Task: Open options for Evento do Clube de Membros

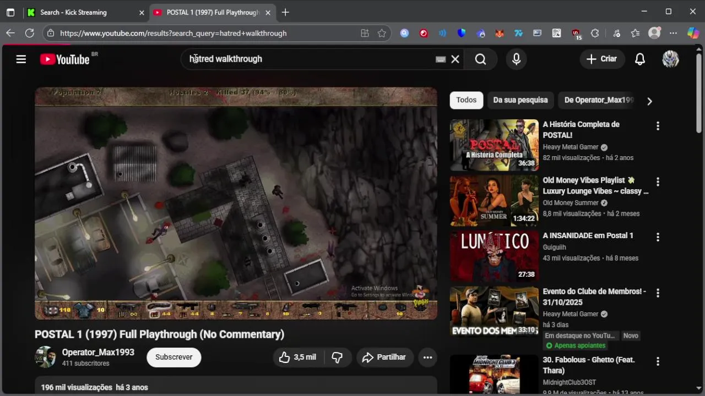Action: point(658,293)
